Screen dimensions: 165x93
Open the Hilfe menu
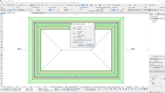click(78, 3)
